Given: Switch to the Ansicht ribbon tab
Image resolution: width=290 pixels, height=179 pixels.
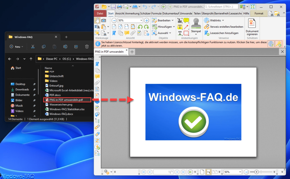Looking at the screenshot, I should point(120,13).
